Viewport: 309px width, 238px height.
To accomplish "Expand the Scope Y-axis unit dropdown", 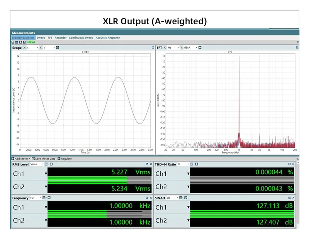I will coord(49,47).
